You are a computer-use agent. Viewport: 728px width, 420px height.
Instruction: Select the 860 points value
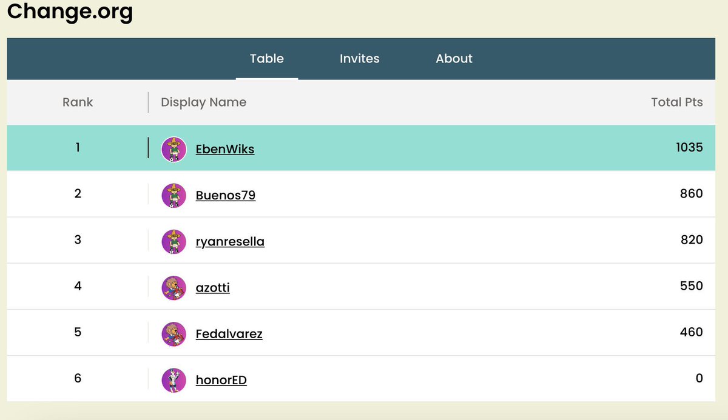(x=692, y=193)
